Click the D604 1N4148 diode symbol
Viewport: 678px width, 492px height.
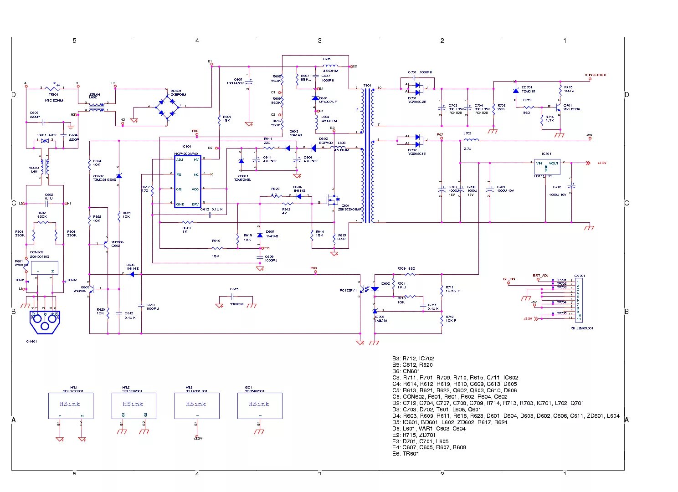(299, 196)
